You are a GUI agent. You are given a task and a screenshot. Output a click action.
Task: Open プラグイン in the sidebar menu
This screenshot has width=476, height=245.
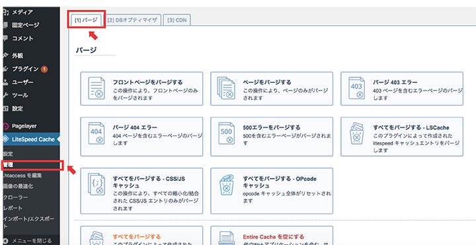tap(26, 69)
